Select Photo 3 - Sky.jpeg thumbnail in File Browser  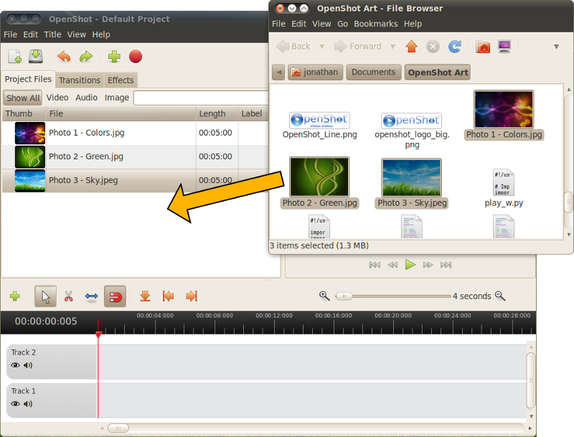tap(411, 178)
